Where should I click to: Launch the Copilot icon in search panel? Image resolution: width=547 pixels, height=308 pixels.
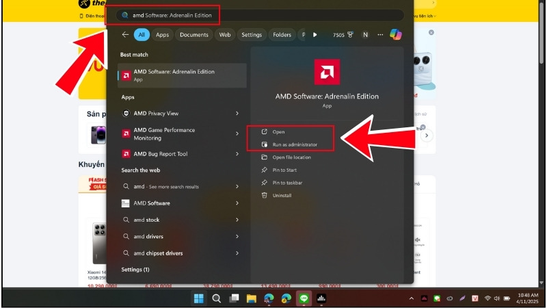[x=396, y=35]
